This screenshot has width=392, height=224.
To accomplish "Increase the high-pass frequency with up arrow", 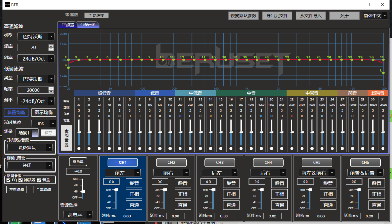I will (51, 46).
